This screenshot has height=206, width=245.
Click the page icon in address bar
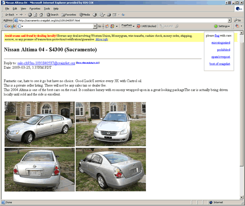[16, 21]
